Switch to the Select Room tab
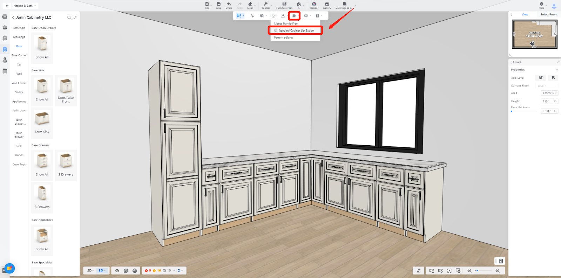 [x=549, y=15]
